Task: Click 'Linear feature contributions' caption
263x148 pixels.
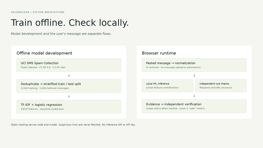Action: (x=162, y=88)
